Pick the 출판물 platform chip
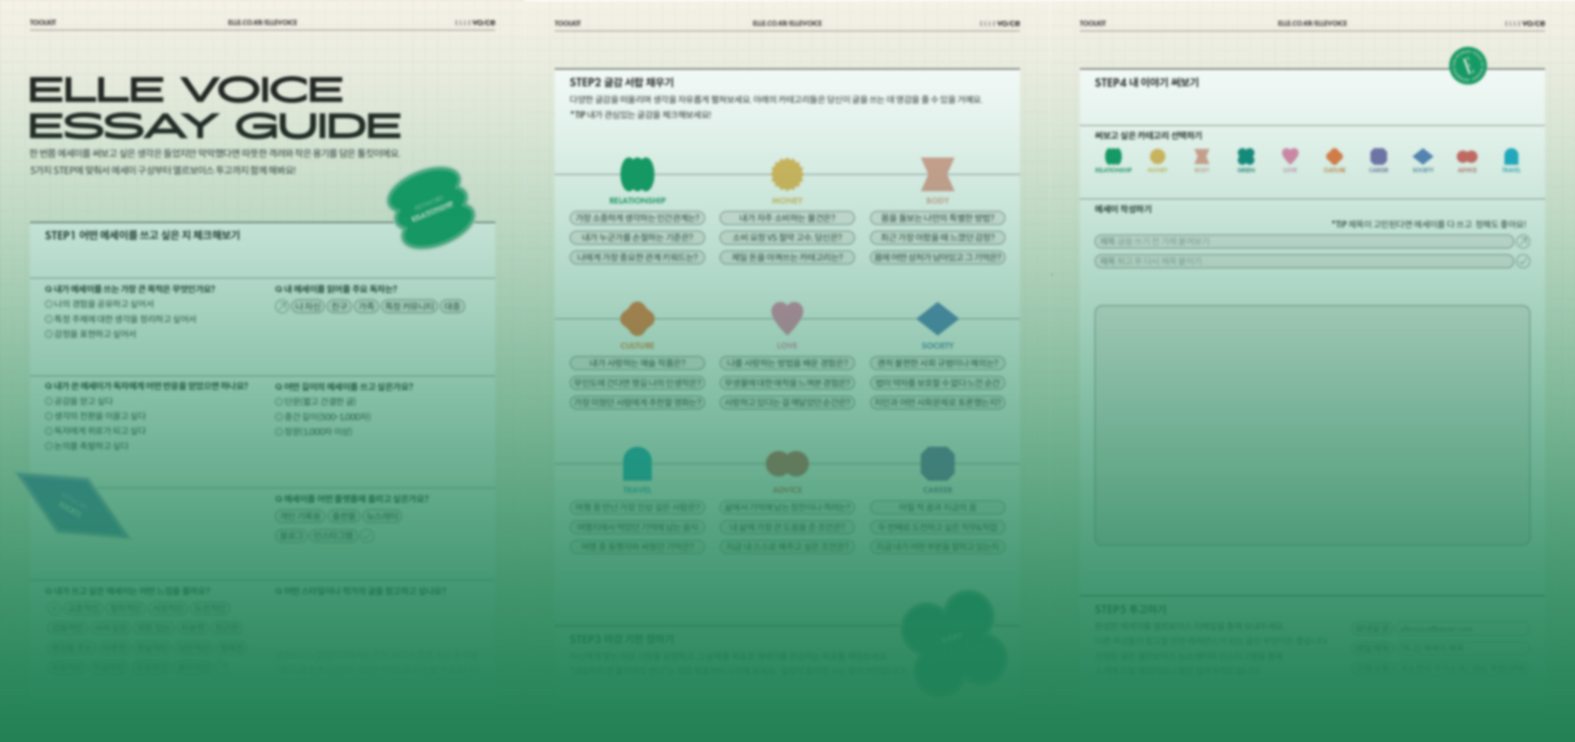The height and width of the screenshot is (742, 1575). tap(343, 517)
